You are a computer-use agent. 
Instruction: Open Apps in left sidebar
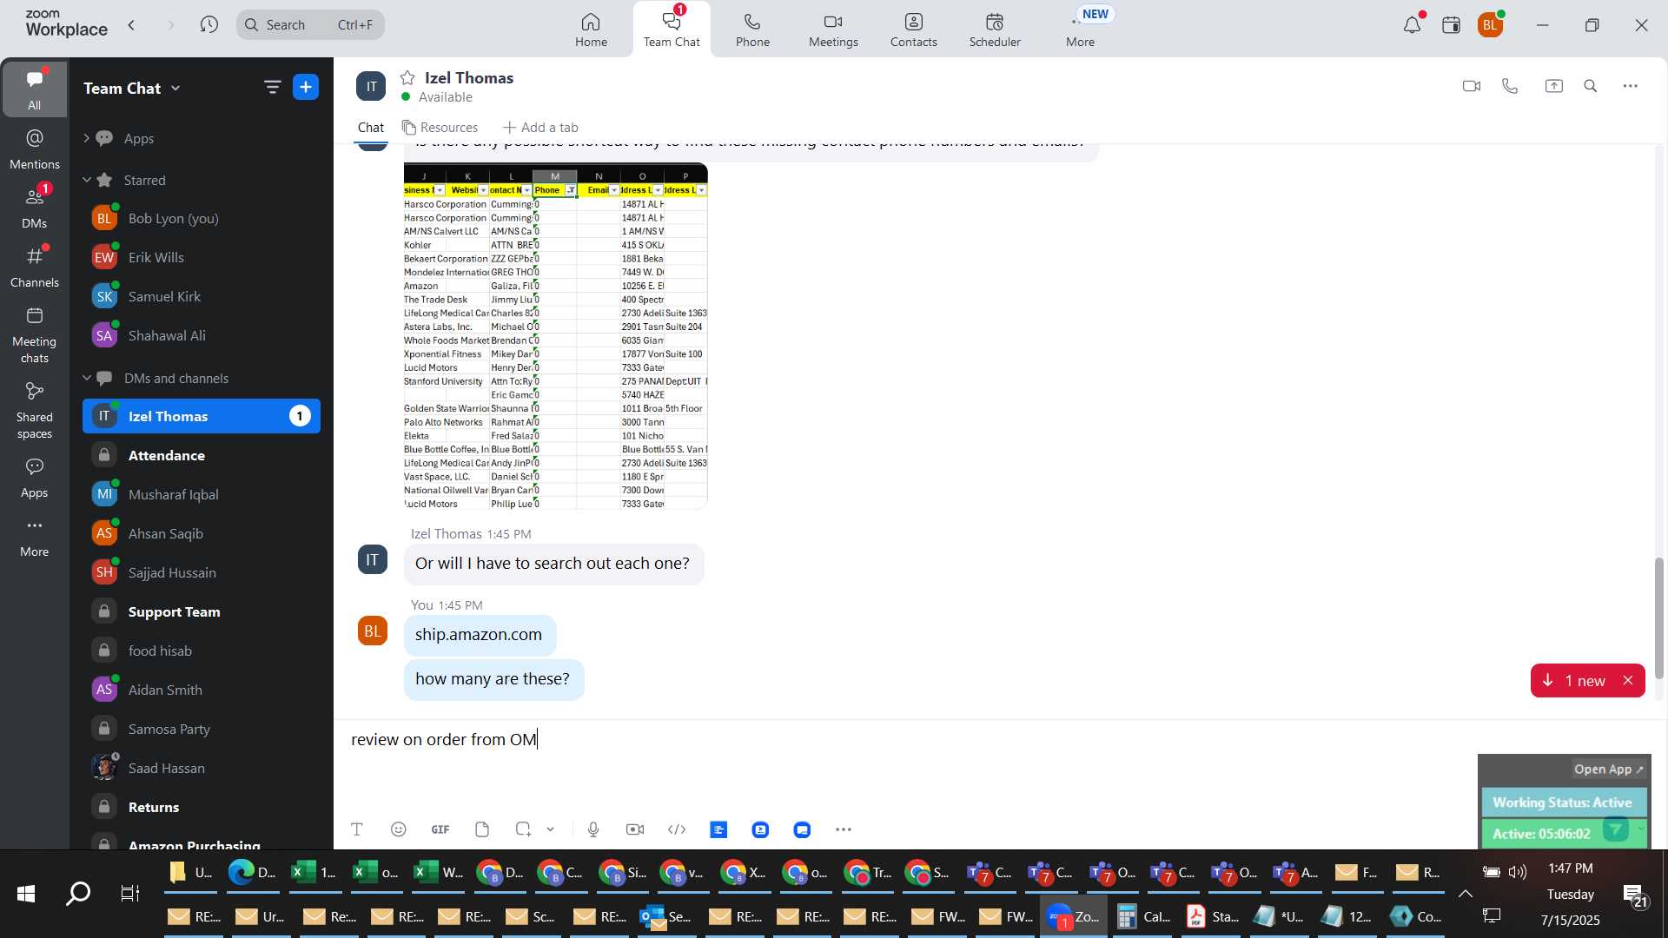[34, 478]
